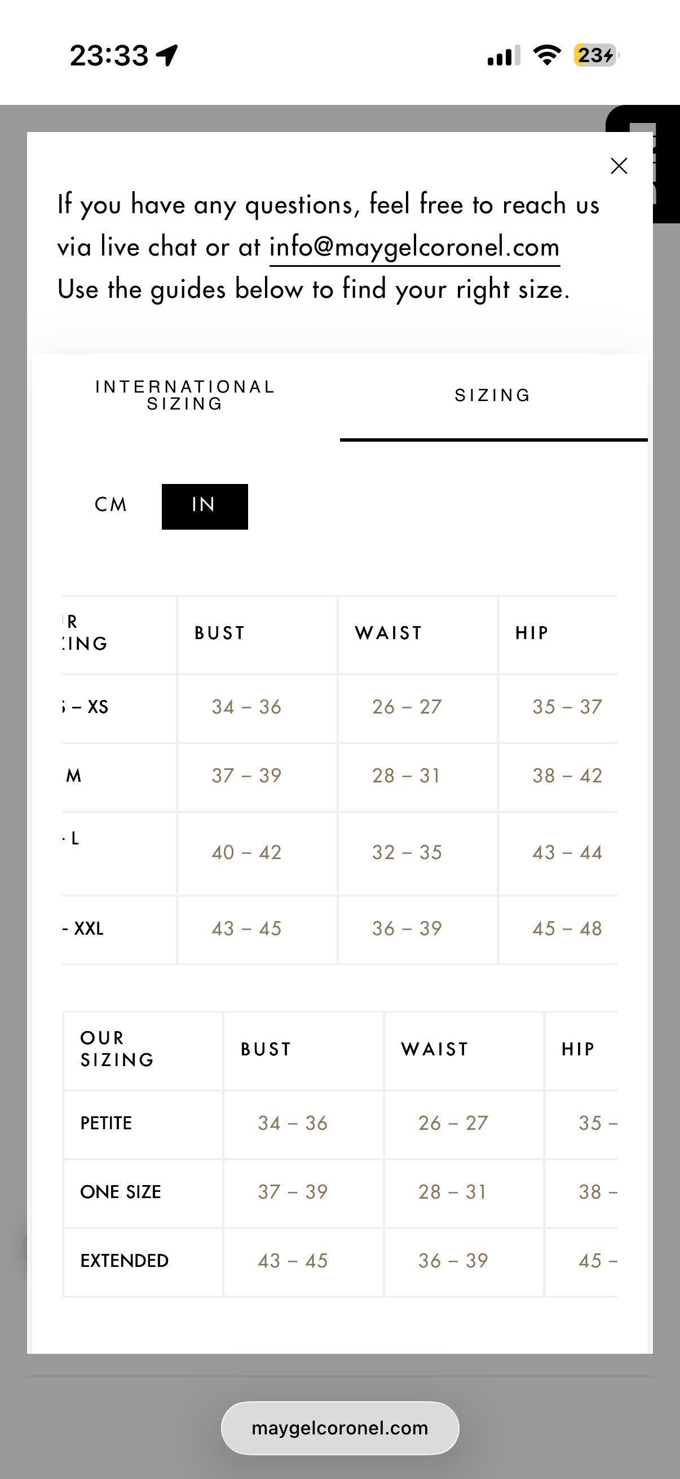The height and width of the screenshot is (1479, 680).
Task: Tap the cellular signal bars icon
Action: (x=504, y=56)
